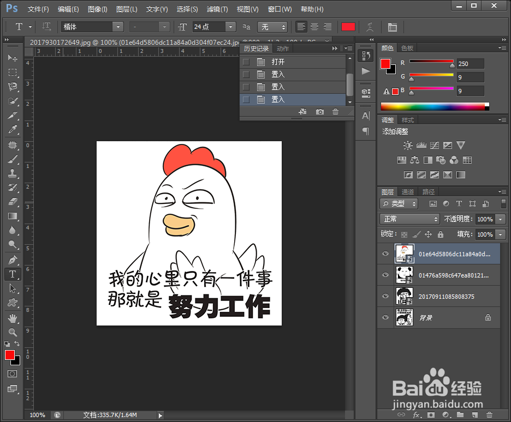
Task: Swap foreground and background colors
Action: click(17, 343)
